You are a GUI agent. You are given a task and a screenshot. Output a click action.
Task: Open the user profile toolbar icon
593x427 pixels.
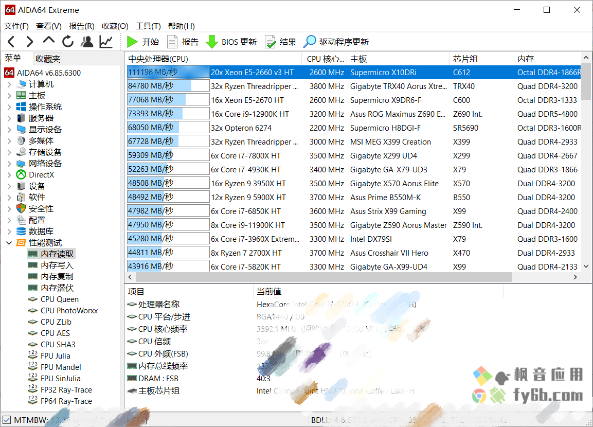tap(87, 42)
